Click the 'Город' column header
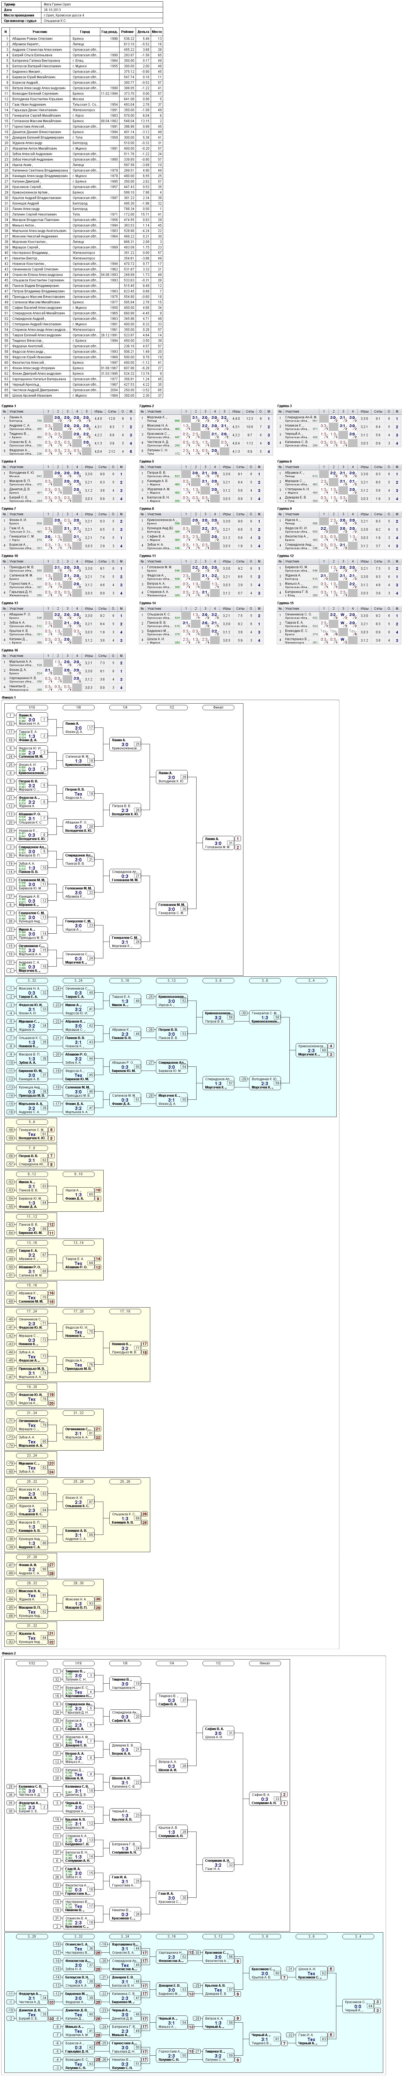404x2077 pixels. 85,32
